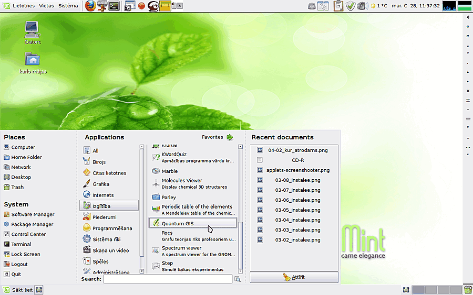Launch Rocs

pos(193,236)
